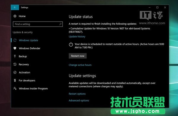Open the Recovery section
Screen dimensions: 178x116
click(x=24, y=64)
